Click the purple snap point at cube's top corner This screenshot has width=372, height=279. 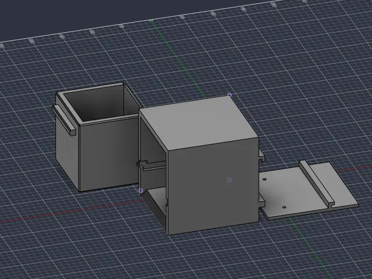tap(229, 95)
